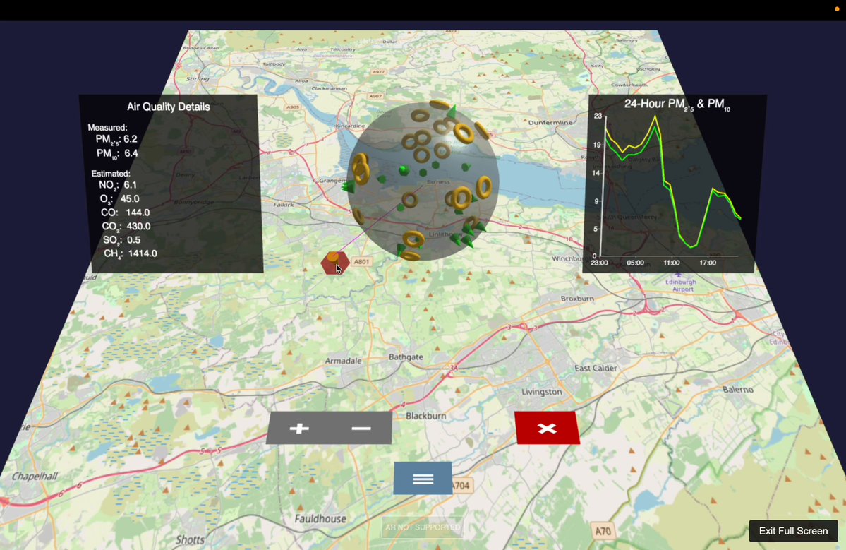Image resolution: width=846 pixels, height=550 pixels.
Task: Click the A704 road badge on map
Action: pos(460,485)
